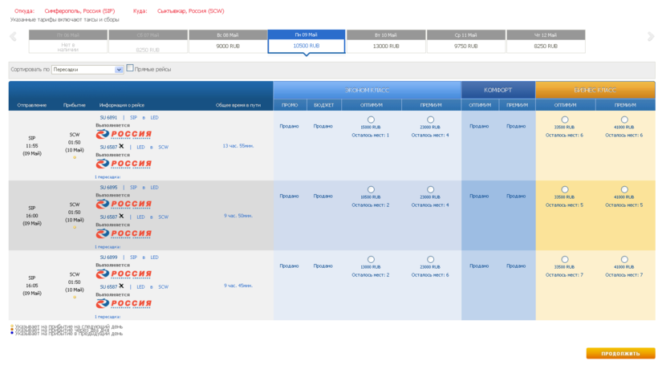Click the Россия logo under SU 6895
The height and width of the screenshot is (373, 658).
pos(124,205)
